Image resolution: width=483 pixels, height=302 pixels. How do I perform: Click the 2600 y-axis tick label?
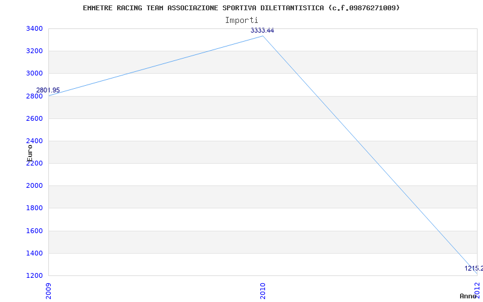33,118
